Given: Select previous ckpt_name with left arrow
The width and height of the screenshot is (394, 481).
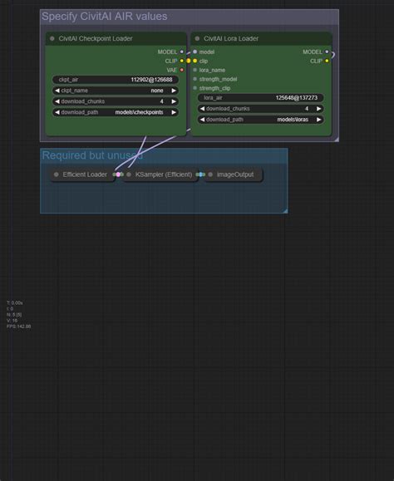Looking at the screenshot, I should 57,91.
